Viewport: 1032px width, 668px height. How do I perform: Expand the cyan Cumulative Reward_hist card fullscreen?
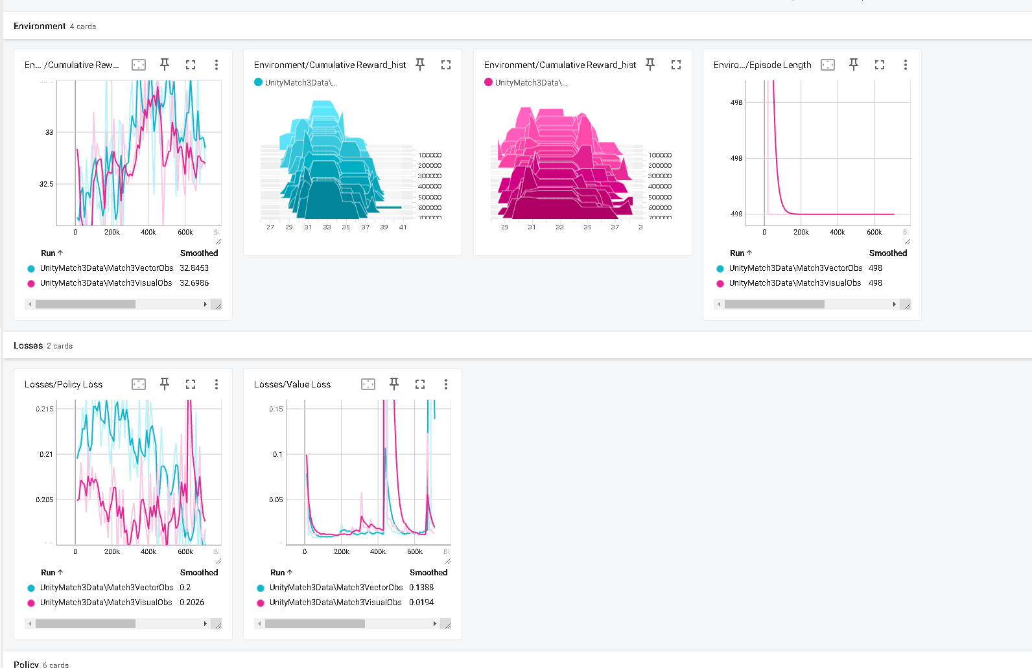pos(446,65)
